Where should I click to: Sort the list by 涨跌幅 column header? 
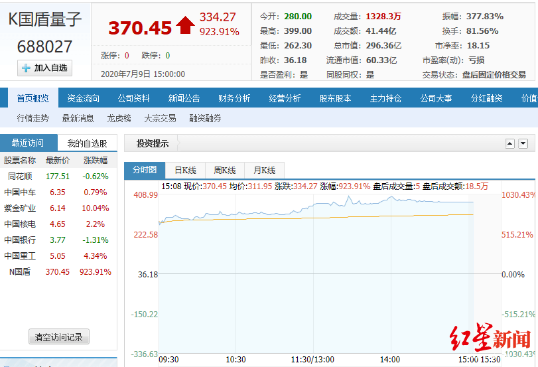95,160
